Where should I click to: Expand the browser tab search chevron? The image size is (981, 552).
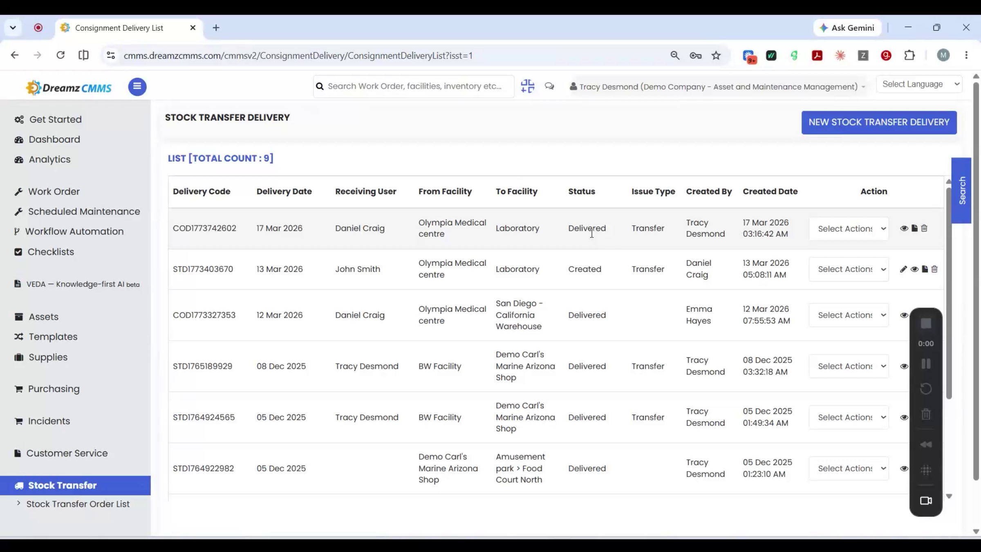pyautogui.click(x=13, y=28)
